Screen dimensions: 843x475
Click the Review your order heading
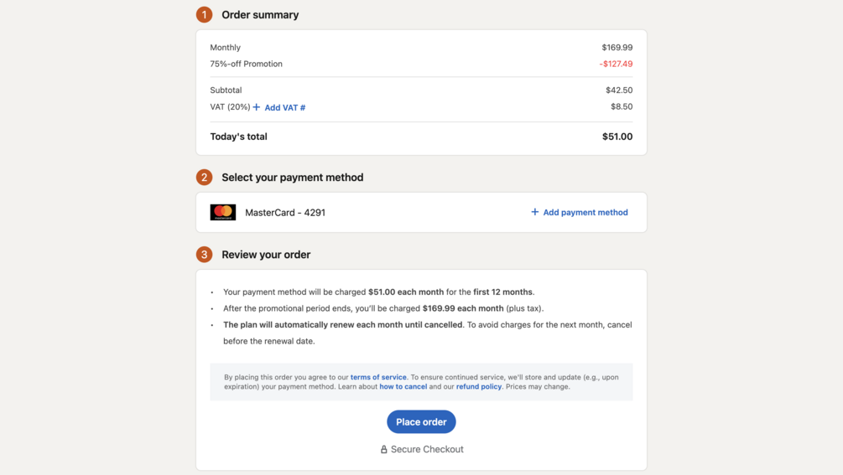point(266,255)
